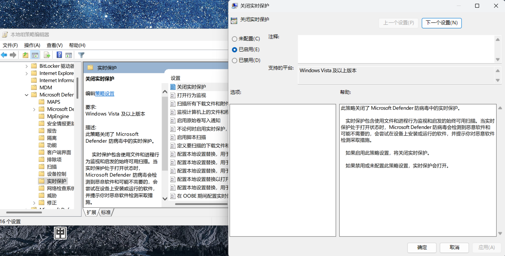Click the 上一个设置(P) button

pos(399,23)
